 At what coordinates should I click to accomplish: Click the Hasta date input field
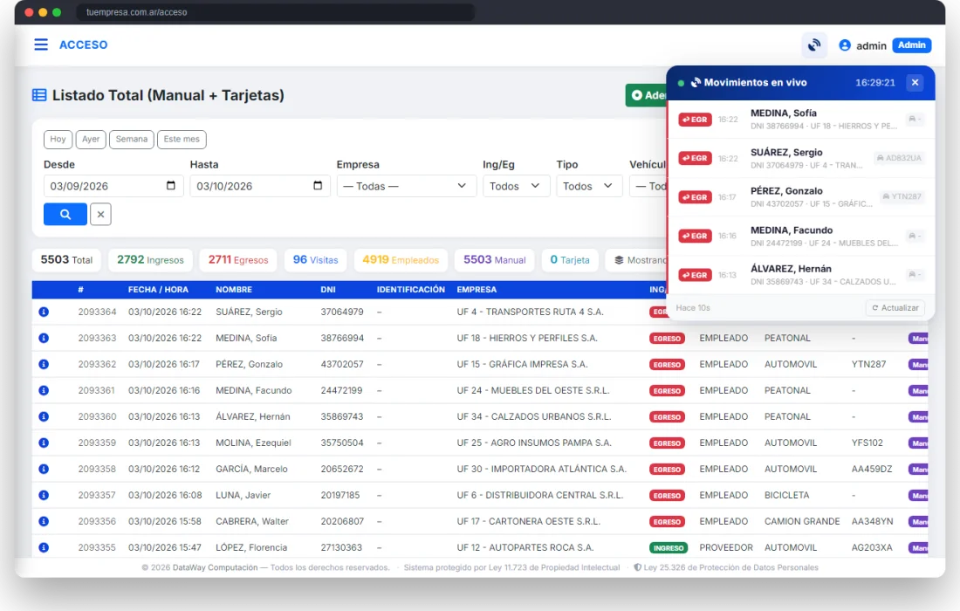(259, 186)
